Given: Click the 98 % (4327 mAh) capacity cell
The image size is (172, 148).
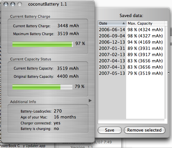Looking at the screenshot, I should tap(145, 36).
